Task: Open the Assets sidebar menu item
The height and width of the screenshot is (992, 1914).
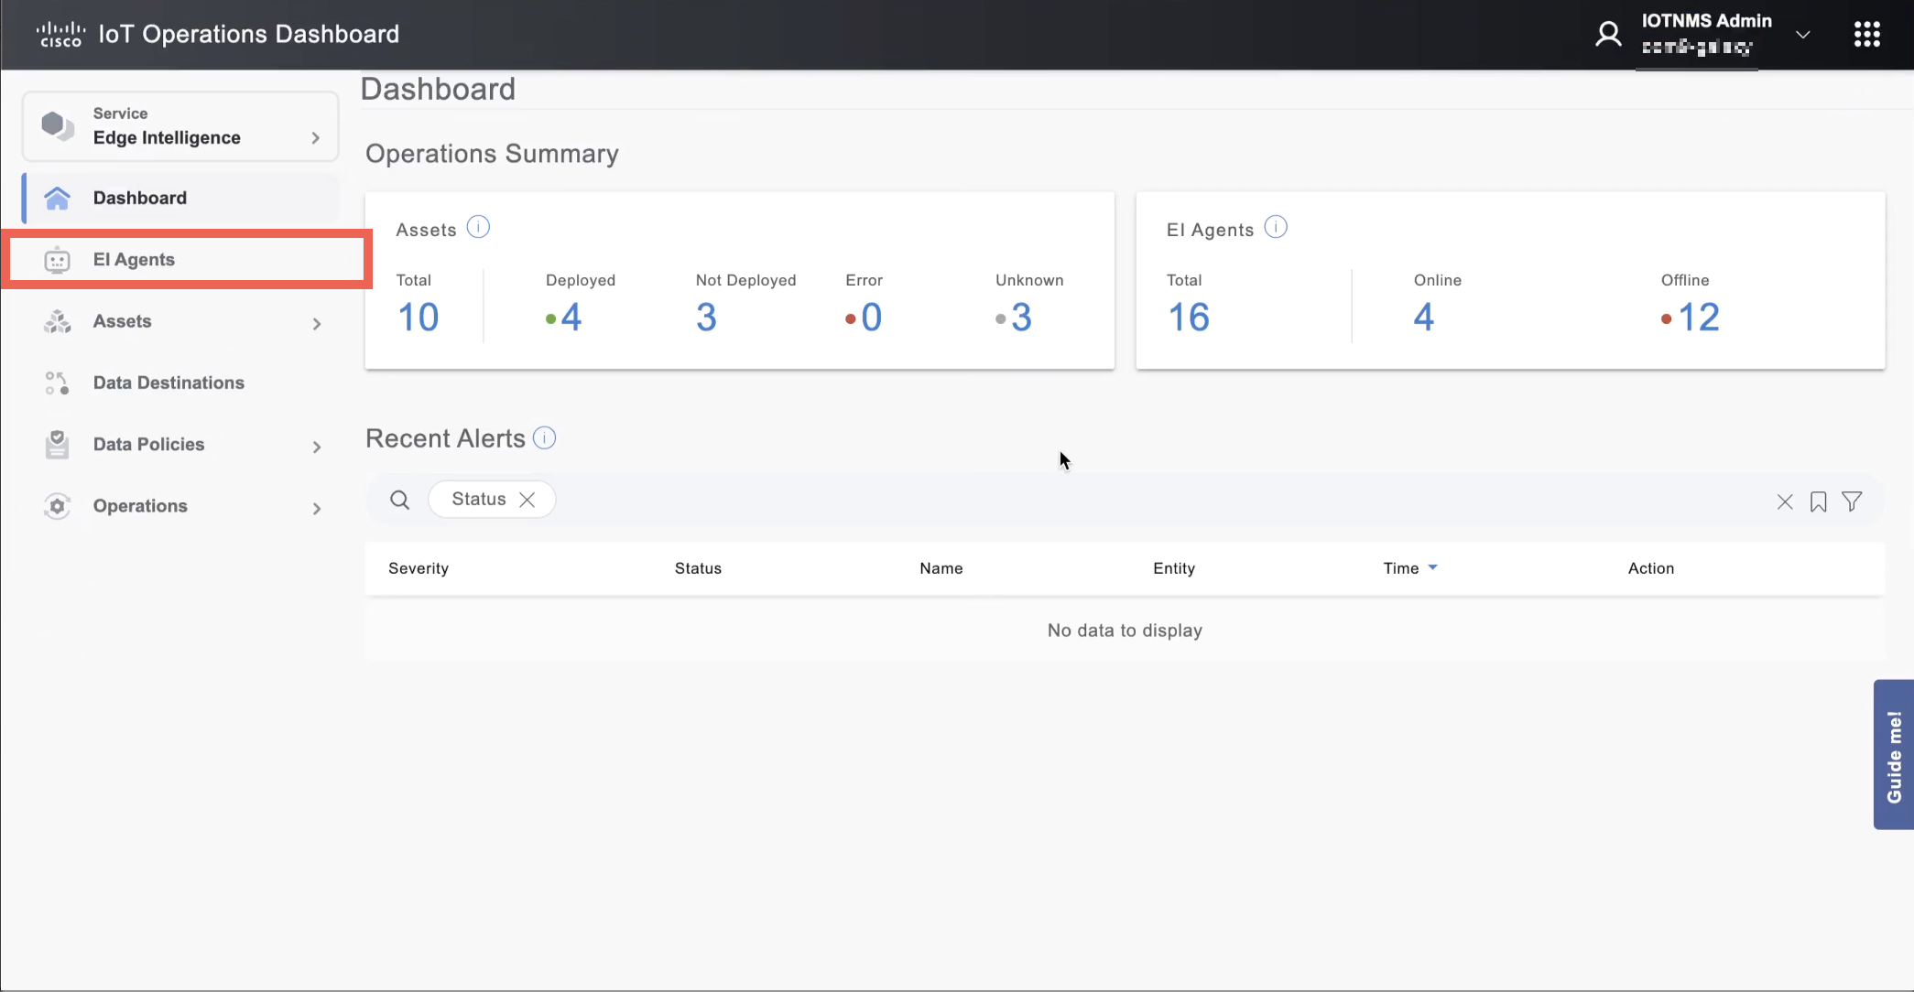Action: coord(180,321)
